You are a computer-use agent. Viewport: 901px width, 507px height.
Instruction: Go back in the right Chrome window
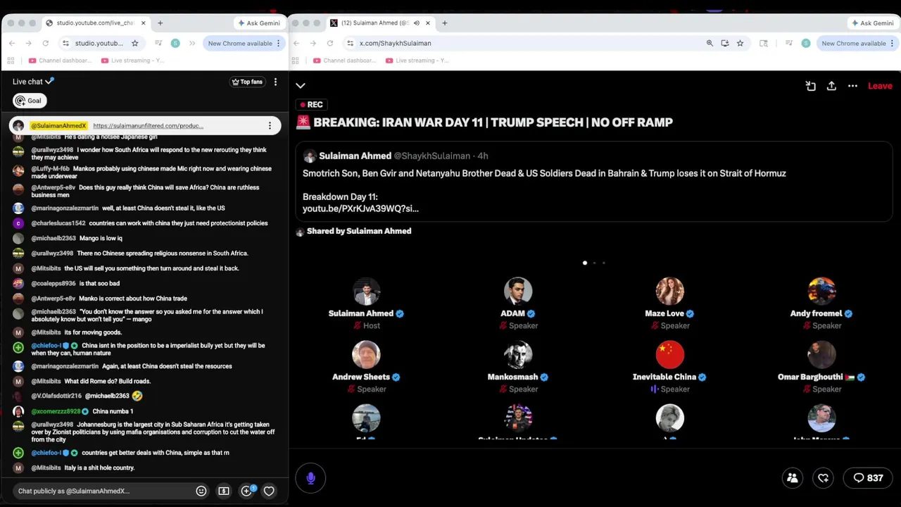(296, 44)
